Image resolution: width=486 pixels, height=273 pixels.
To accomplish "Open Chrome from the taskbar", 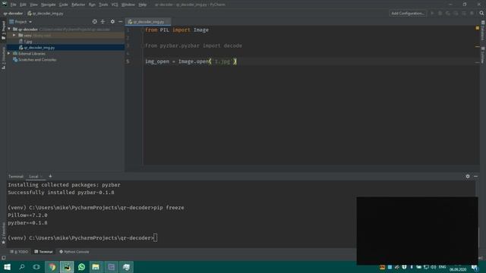I will [x=52, y=267].
